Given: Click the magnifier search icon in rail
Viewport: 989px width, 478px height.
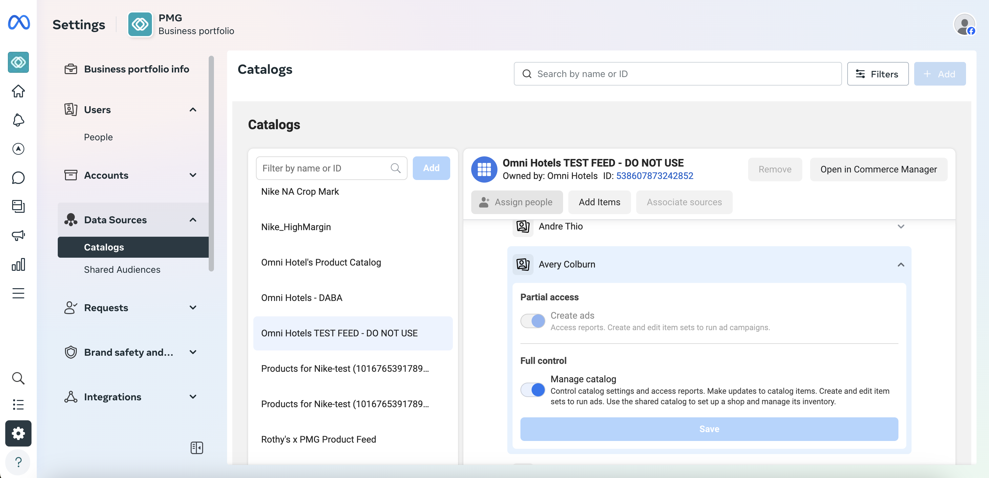Looking at the screenshot, I should pos(18,378).
